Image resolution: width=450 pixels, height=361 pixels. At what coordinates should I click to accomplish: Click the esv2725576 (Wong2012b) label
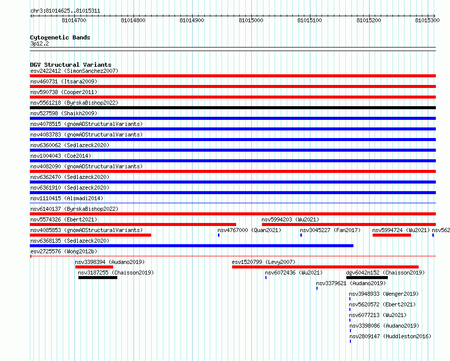[64, 251]
